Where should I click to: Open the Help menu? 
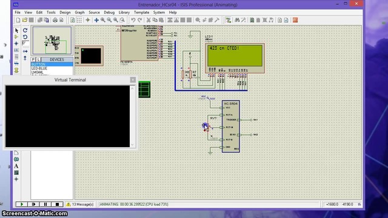tap(173, 12)
